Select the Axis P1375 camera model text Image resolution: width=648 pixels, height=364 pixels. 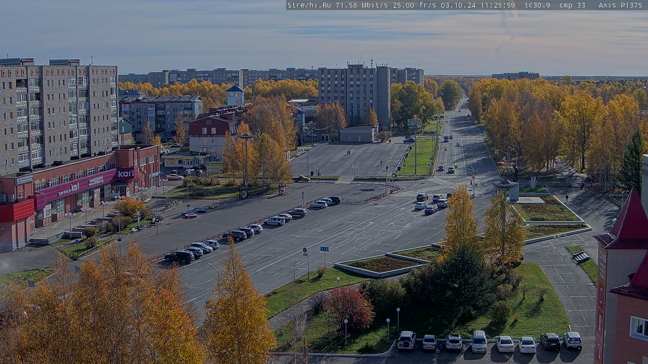pos(621,5)
